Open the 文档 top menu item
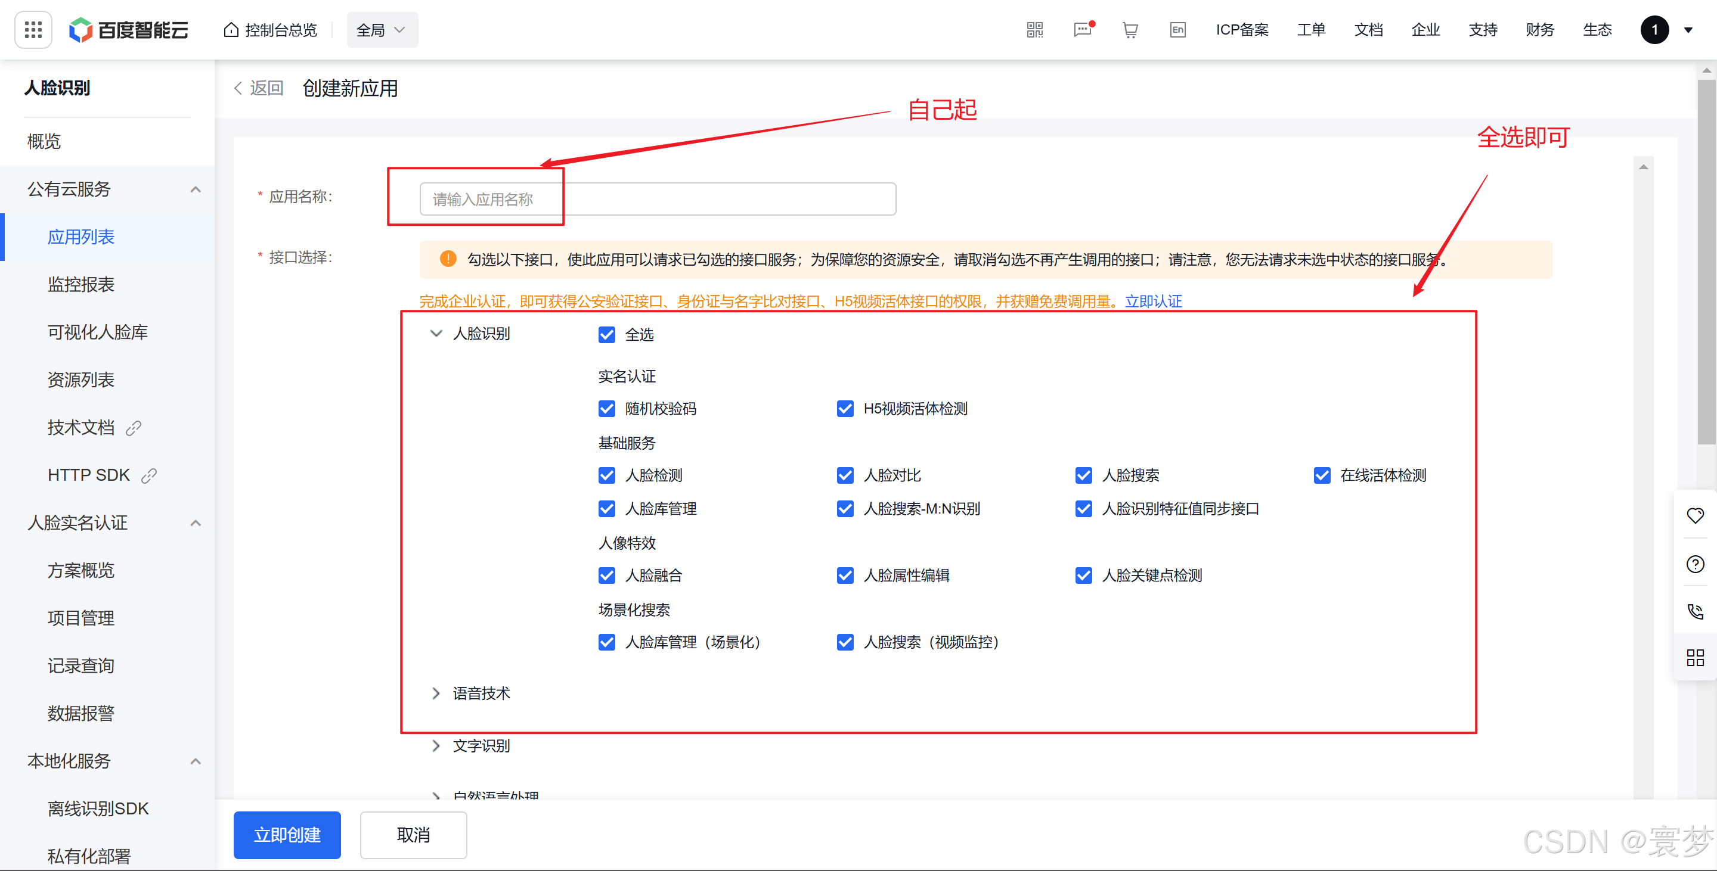 click(x=1368, y=30)
